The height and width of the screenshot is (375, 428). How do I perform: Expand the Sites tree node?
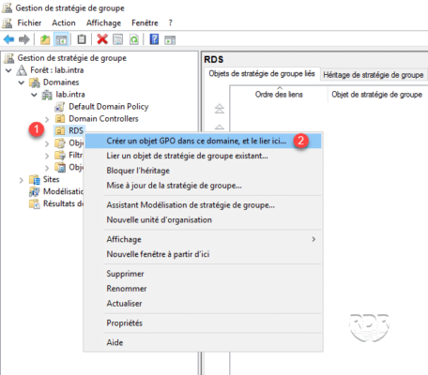[22, 180]
